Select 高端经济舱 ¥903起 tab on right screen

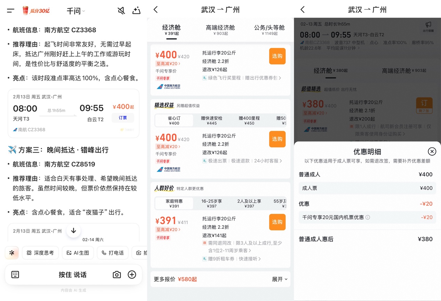(404, 71)
